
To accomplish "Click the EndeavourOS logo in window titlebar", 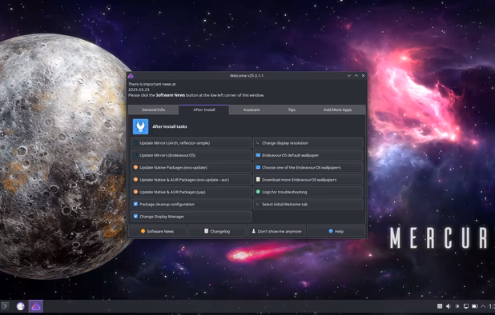I will click(x=131, y=76).
